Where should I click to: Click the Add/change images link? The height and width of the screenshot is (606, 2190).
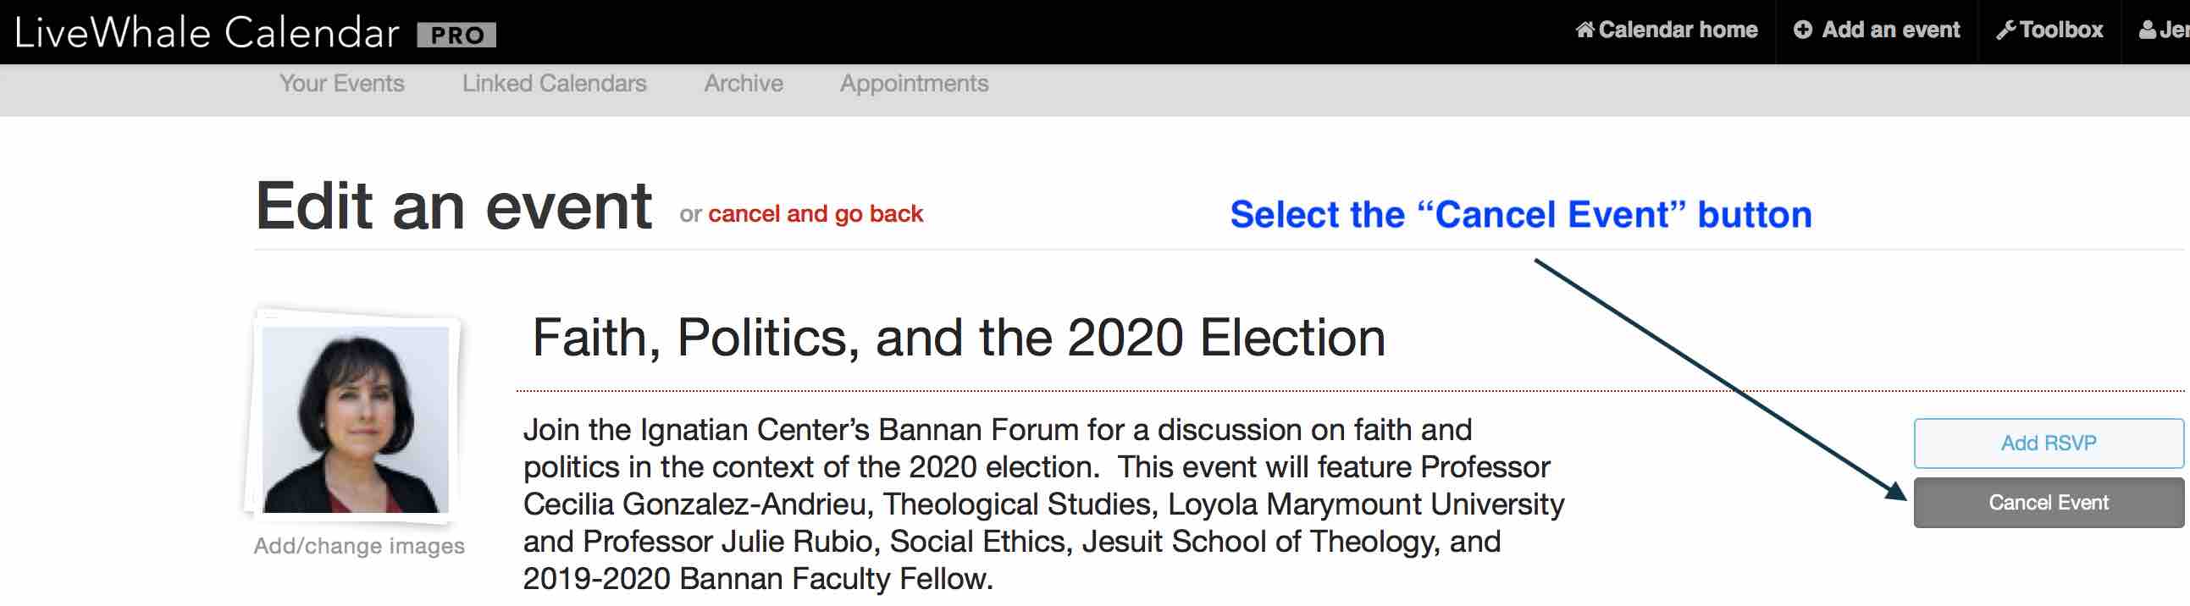click(x=359, y=546)
